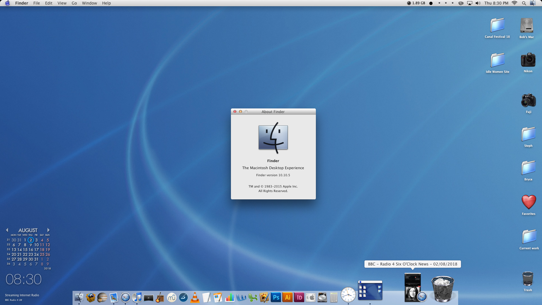Open the AirPlay display menu icon
This screenshot has width=542, height=305.
coord(469,3)
